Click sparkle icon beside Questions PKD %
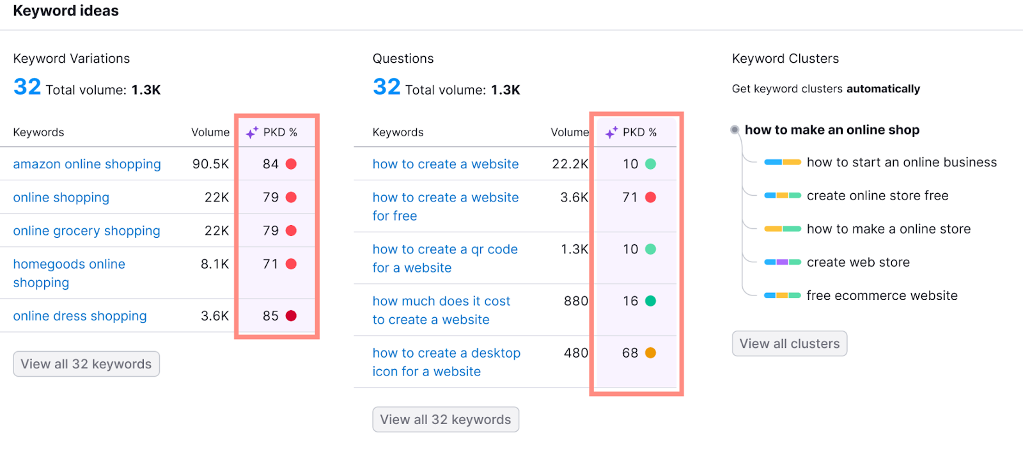This screenshot has height=449, width=1023. click(611, 132)
